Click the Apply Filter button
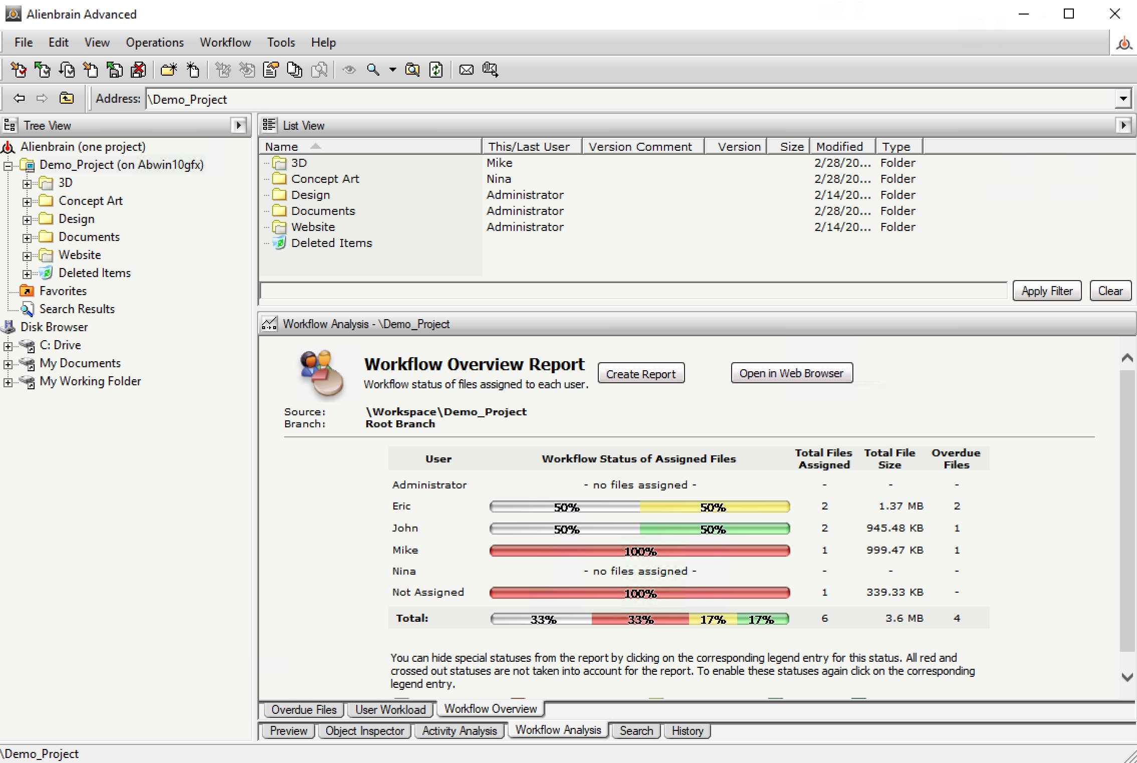Viewport: 1137px width, 763px height. click(1047, 291)
